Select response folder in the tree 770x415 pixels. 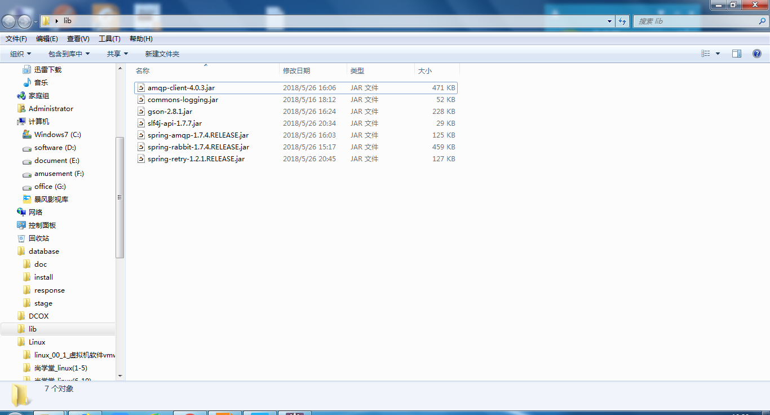tap(50, 290)
